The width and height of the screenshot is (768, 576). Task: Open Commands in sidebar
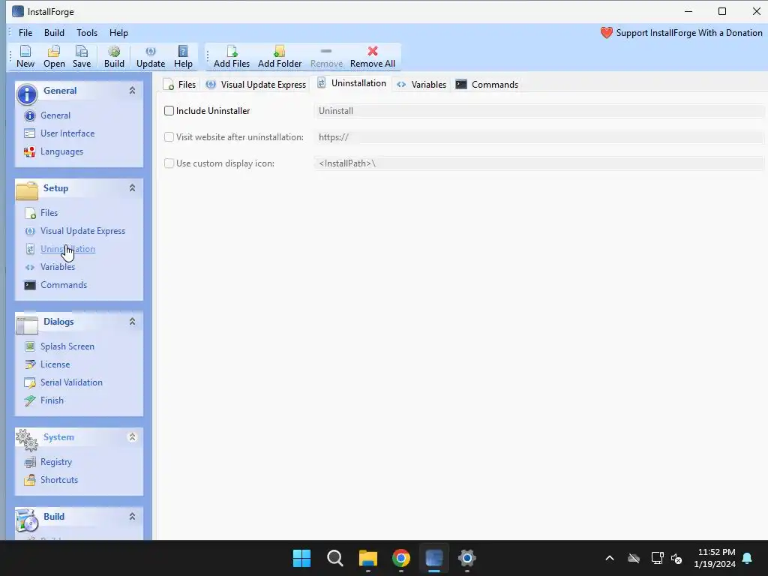pos(64,285)
